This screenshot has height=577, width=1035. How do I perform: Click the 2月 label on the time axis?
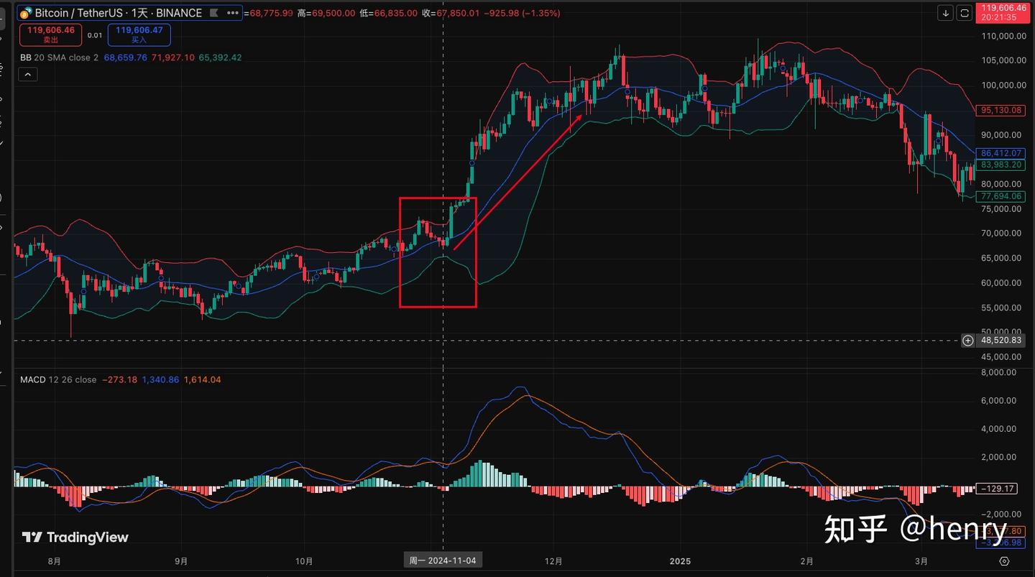click(807, 561)
